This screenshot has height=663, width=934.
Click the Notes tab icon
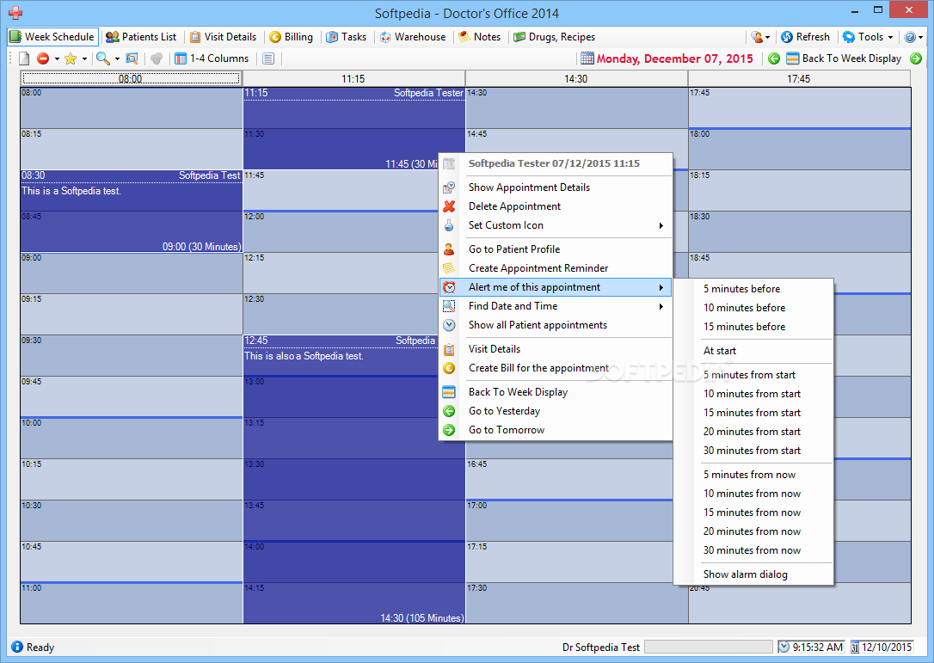464,37
